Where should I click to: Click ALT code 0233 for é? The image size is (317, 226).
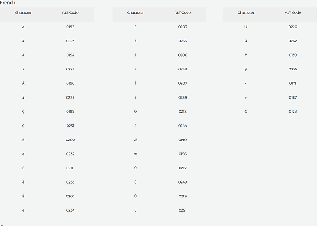(x=70, y=182)
